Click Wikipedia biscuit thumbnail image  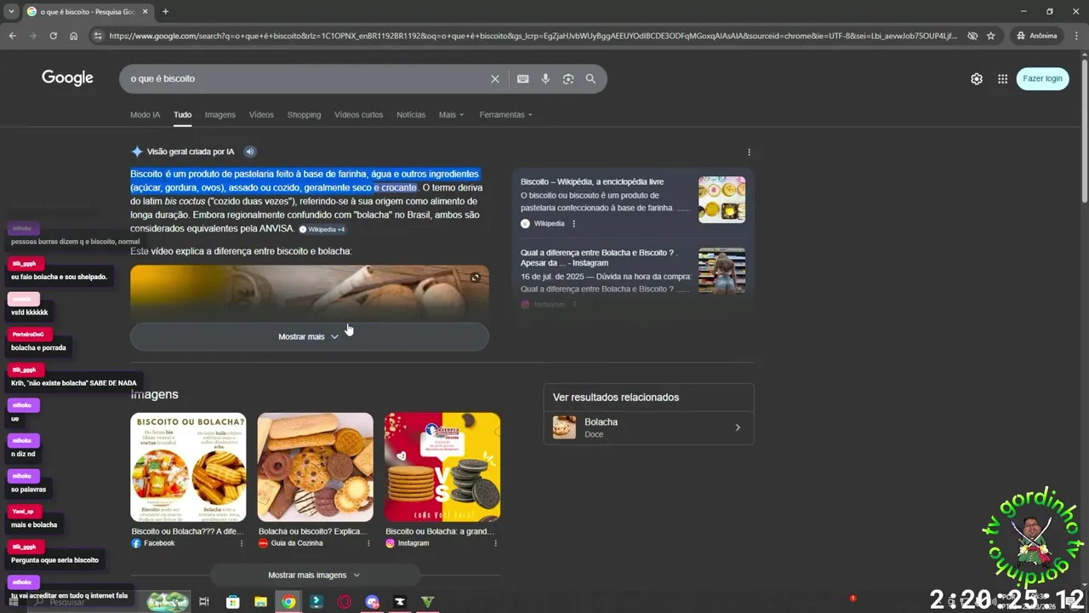[x=721, y=199]
